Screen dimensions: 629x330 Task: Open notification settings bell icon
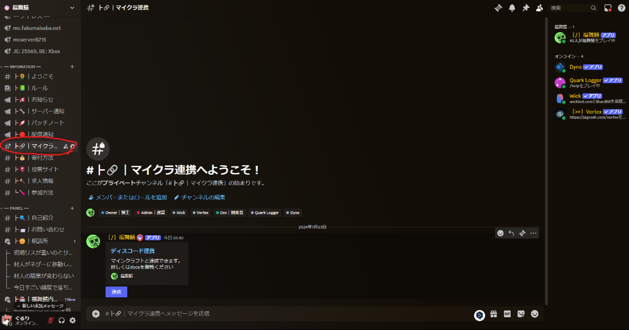click(512, 8)
